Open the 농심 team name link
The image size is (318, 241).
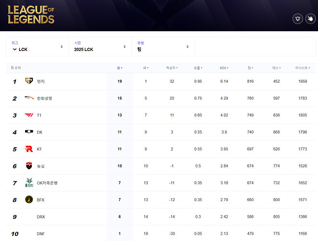pos(40,166)
